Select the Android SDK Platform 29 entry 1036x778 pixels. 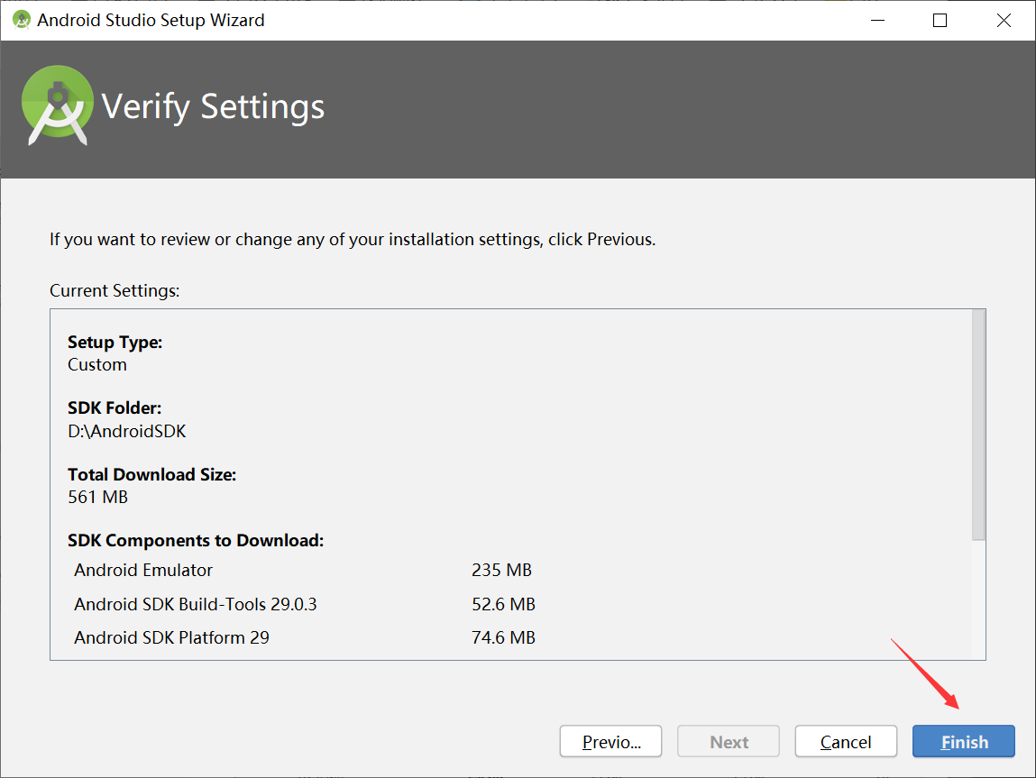[171, 637]
